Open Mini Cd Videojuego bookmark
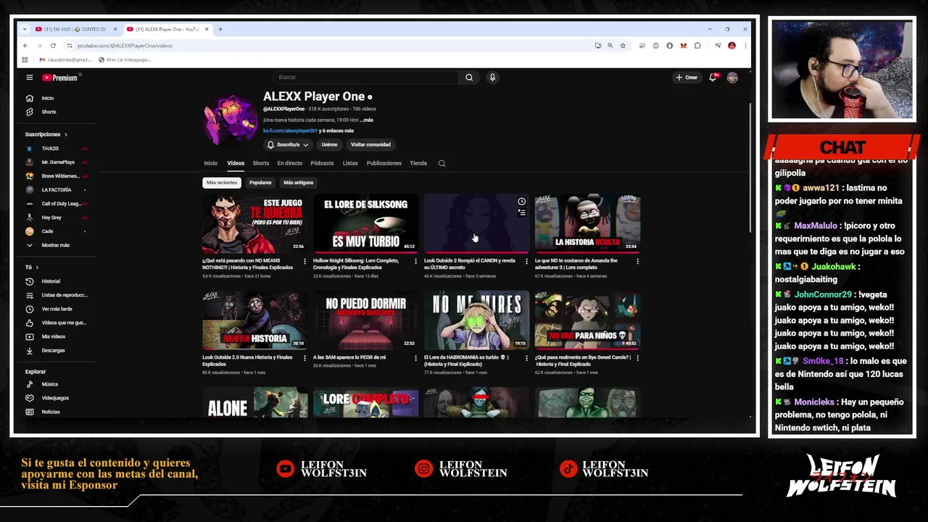This screenshot has height=522, width=928. click(x=124, y=59)
